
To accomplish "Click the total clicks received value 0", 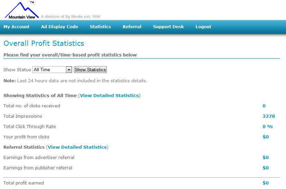I will pos(264,106).
